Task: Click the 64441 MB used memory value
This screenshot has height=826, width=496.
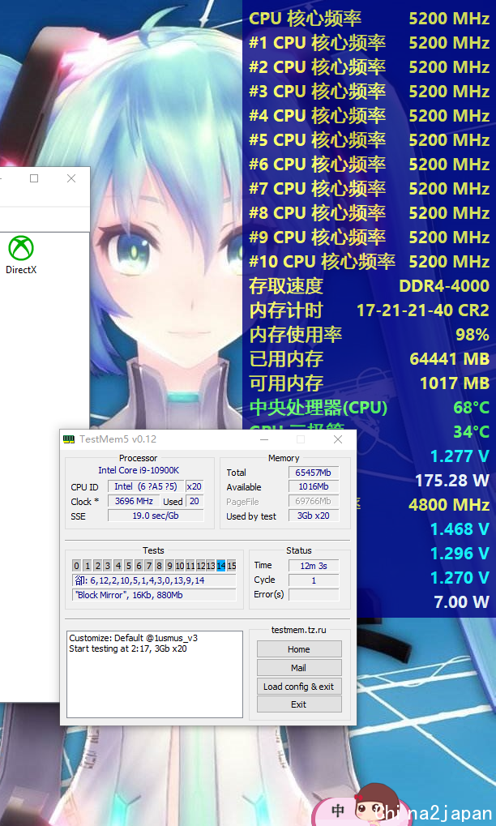Action: point(450,359)
